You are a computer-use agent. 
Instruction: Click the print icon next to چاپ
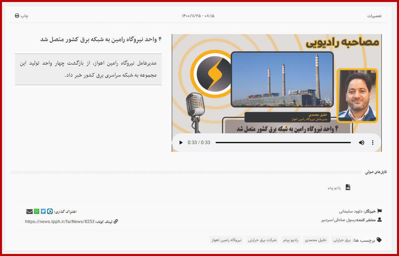point(17,16)
